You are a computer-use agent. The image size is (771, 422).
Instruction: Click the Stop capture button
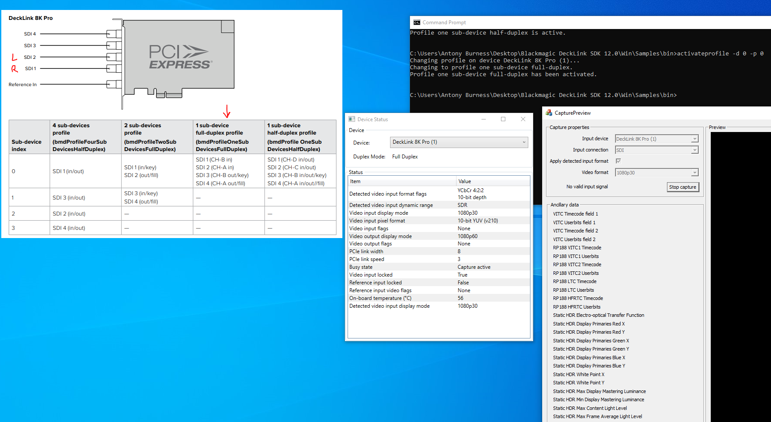(x=683, y=187)
